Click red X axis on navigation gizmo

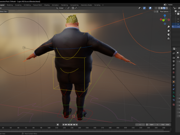161,19
